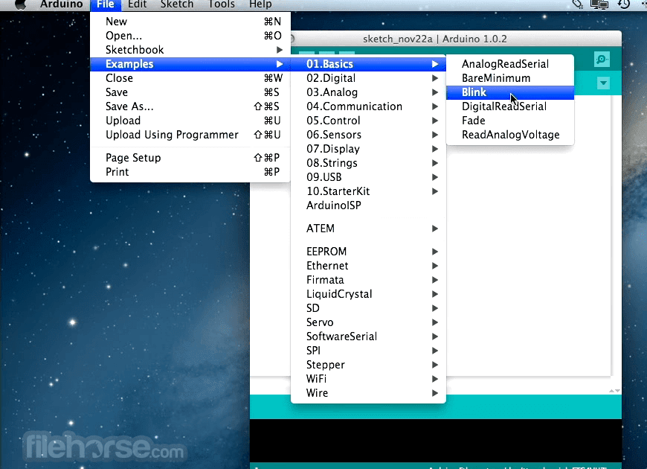Expand 06.Sensors examples submenu
The image size is (647, 469).
pos(368,135)
